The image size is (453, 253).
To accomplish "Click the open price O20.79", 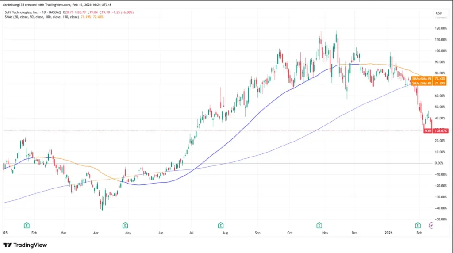I will tap(69, 12).
